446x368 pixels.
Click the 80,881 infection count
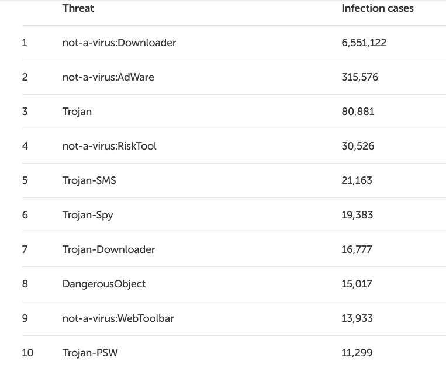pos(358,112)
